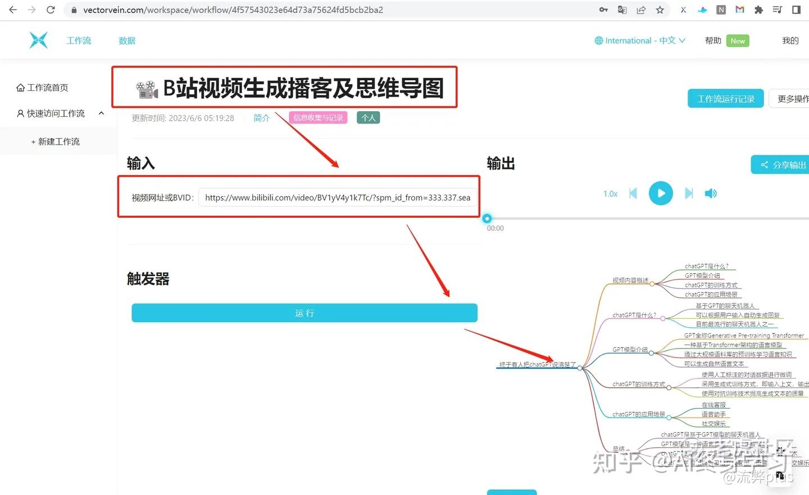This screenshot has width=809, height=495.
Task: Click the 使用人工标注的对话数据进行微调 leaf
Action: pyautogui.click(x=747, y=375)
